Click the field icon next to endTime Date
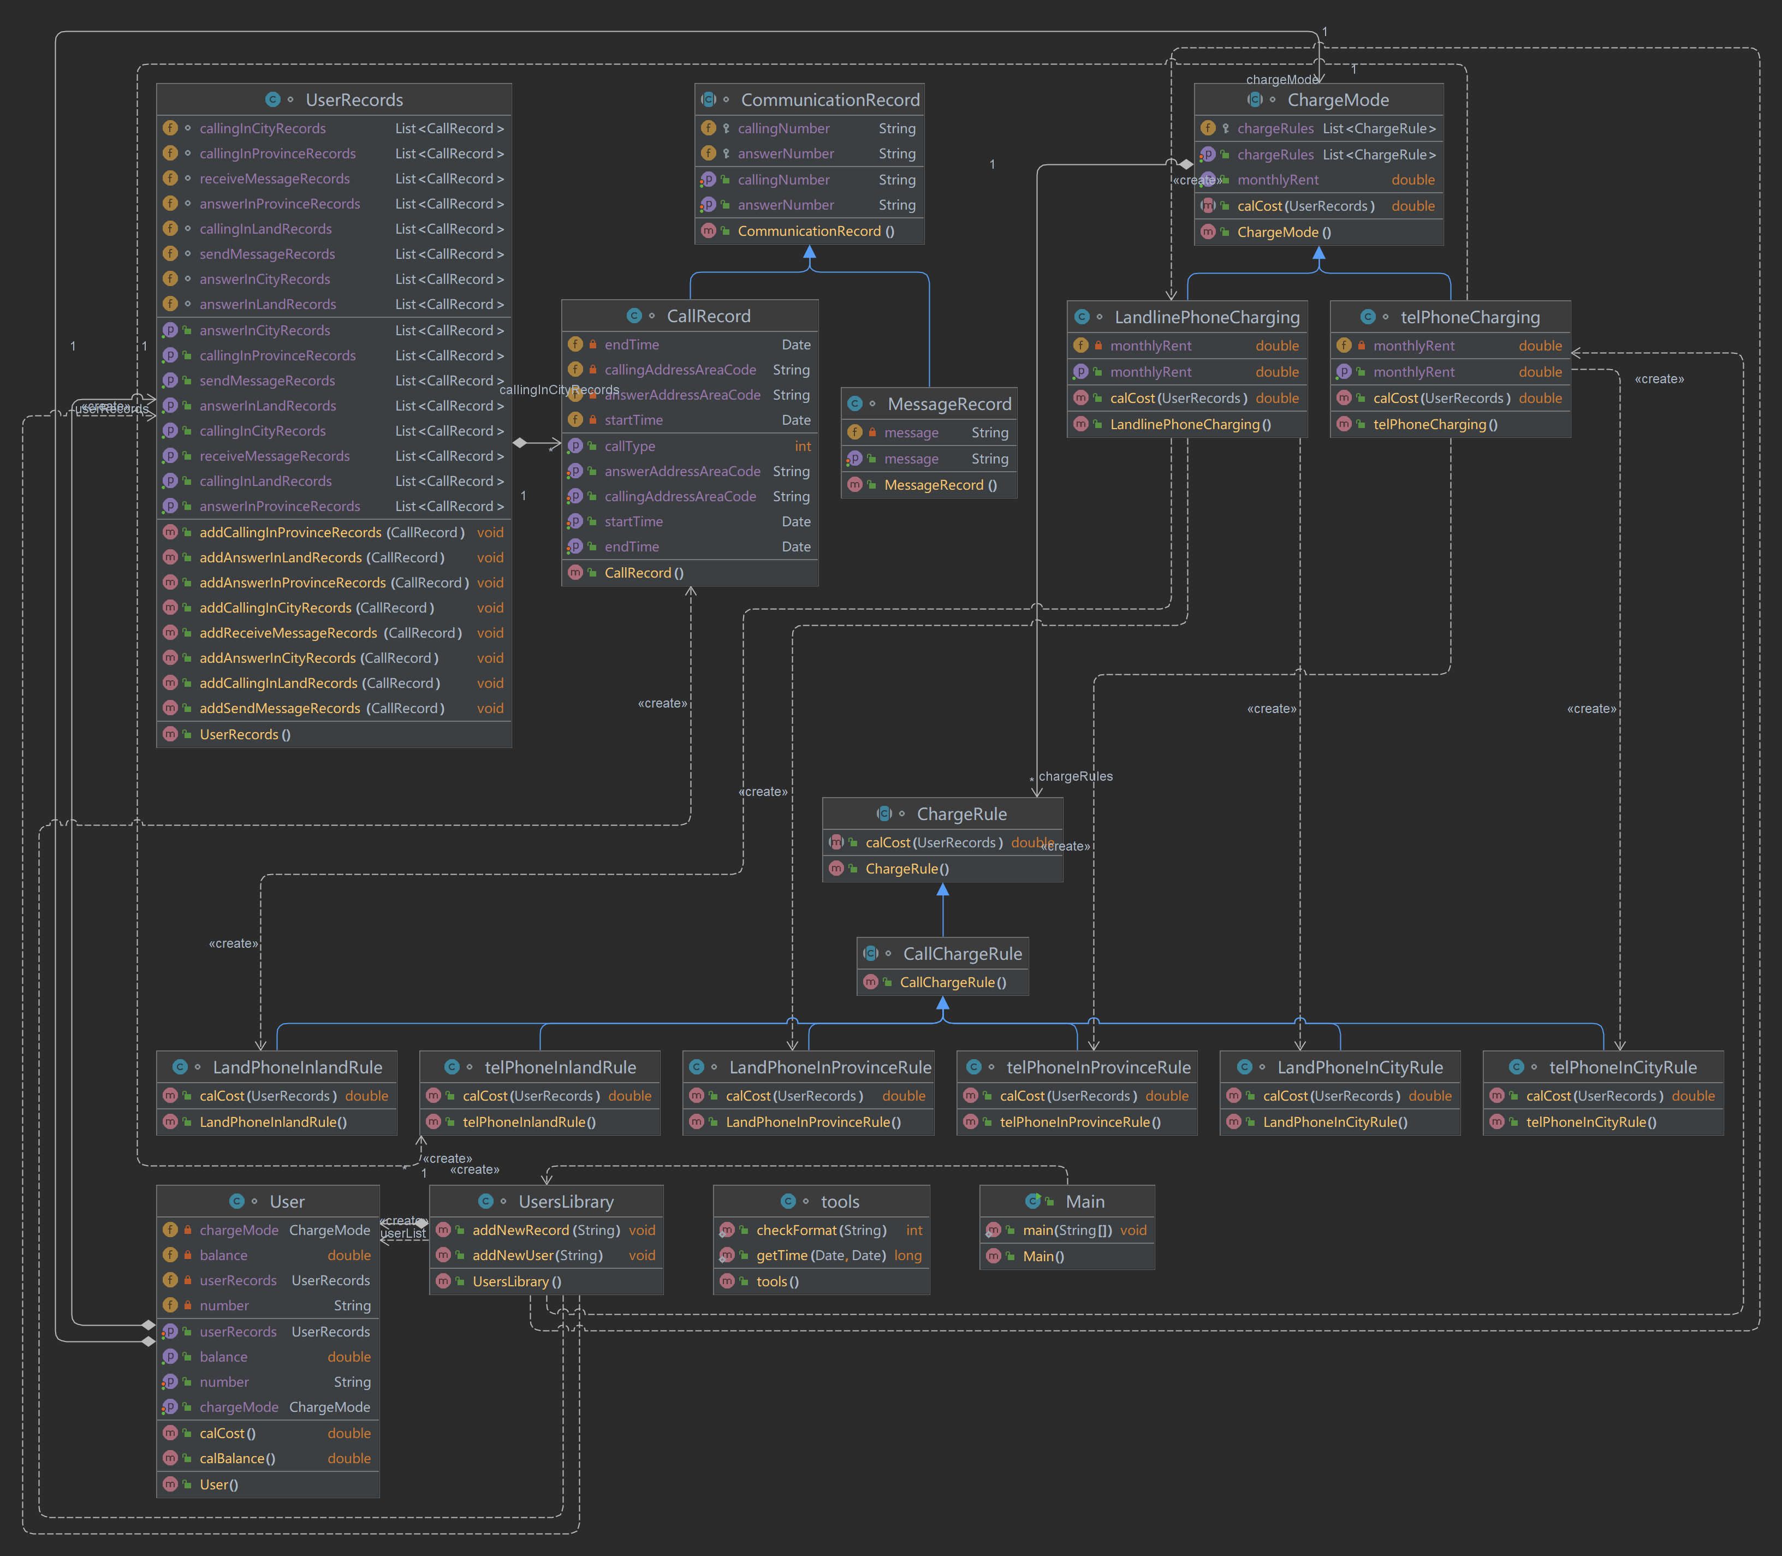This screenshot has height=1556, width=1782. (x=575, y=345)
